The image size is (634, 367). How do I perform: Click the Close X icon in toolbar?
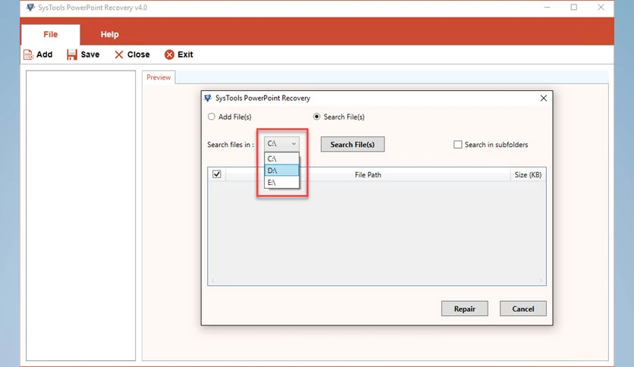118,55
